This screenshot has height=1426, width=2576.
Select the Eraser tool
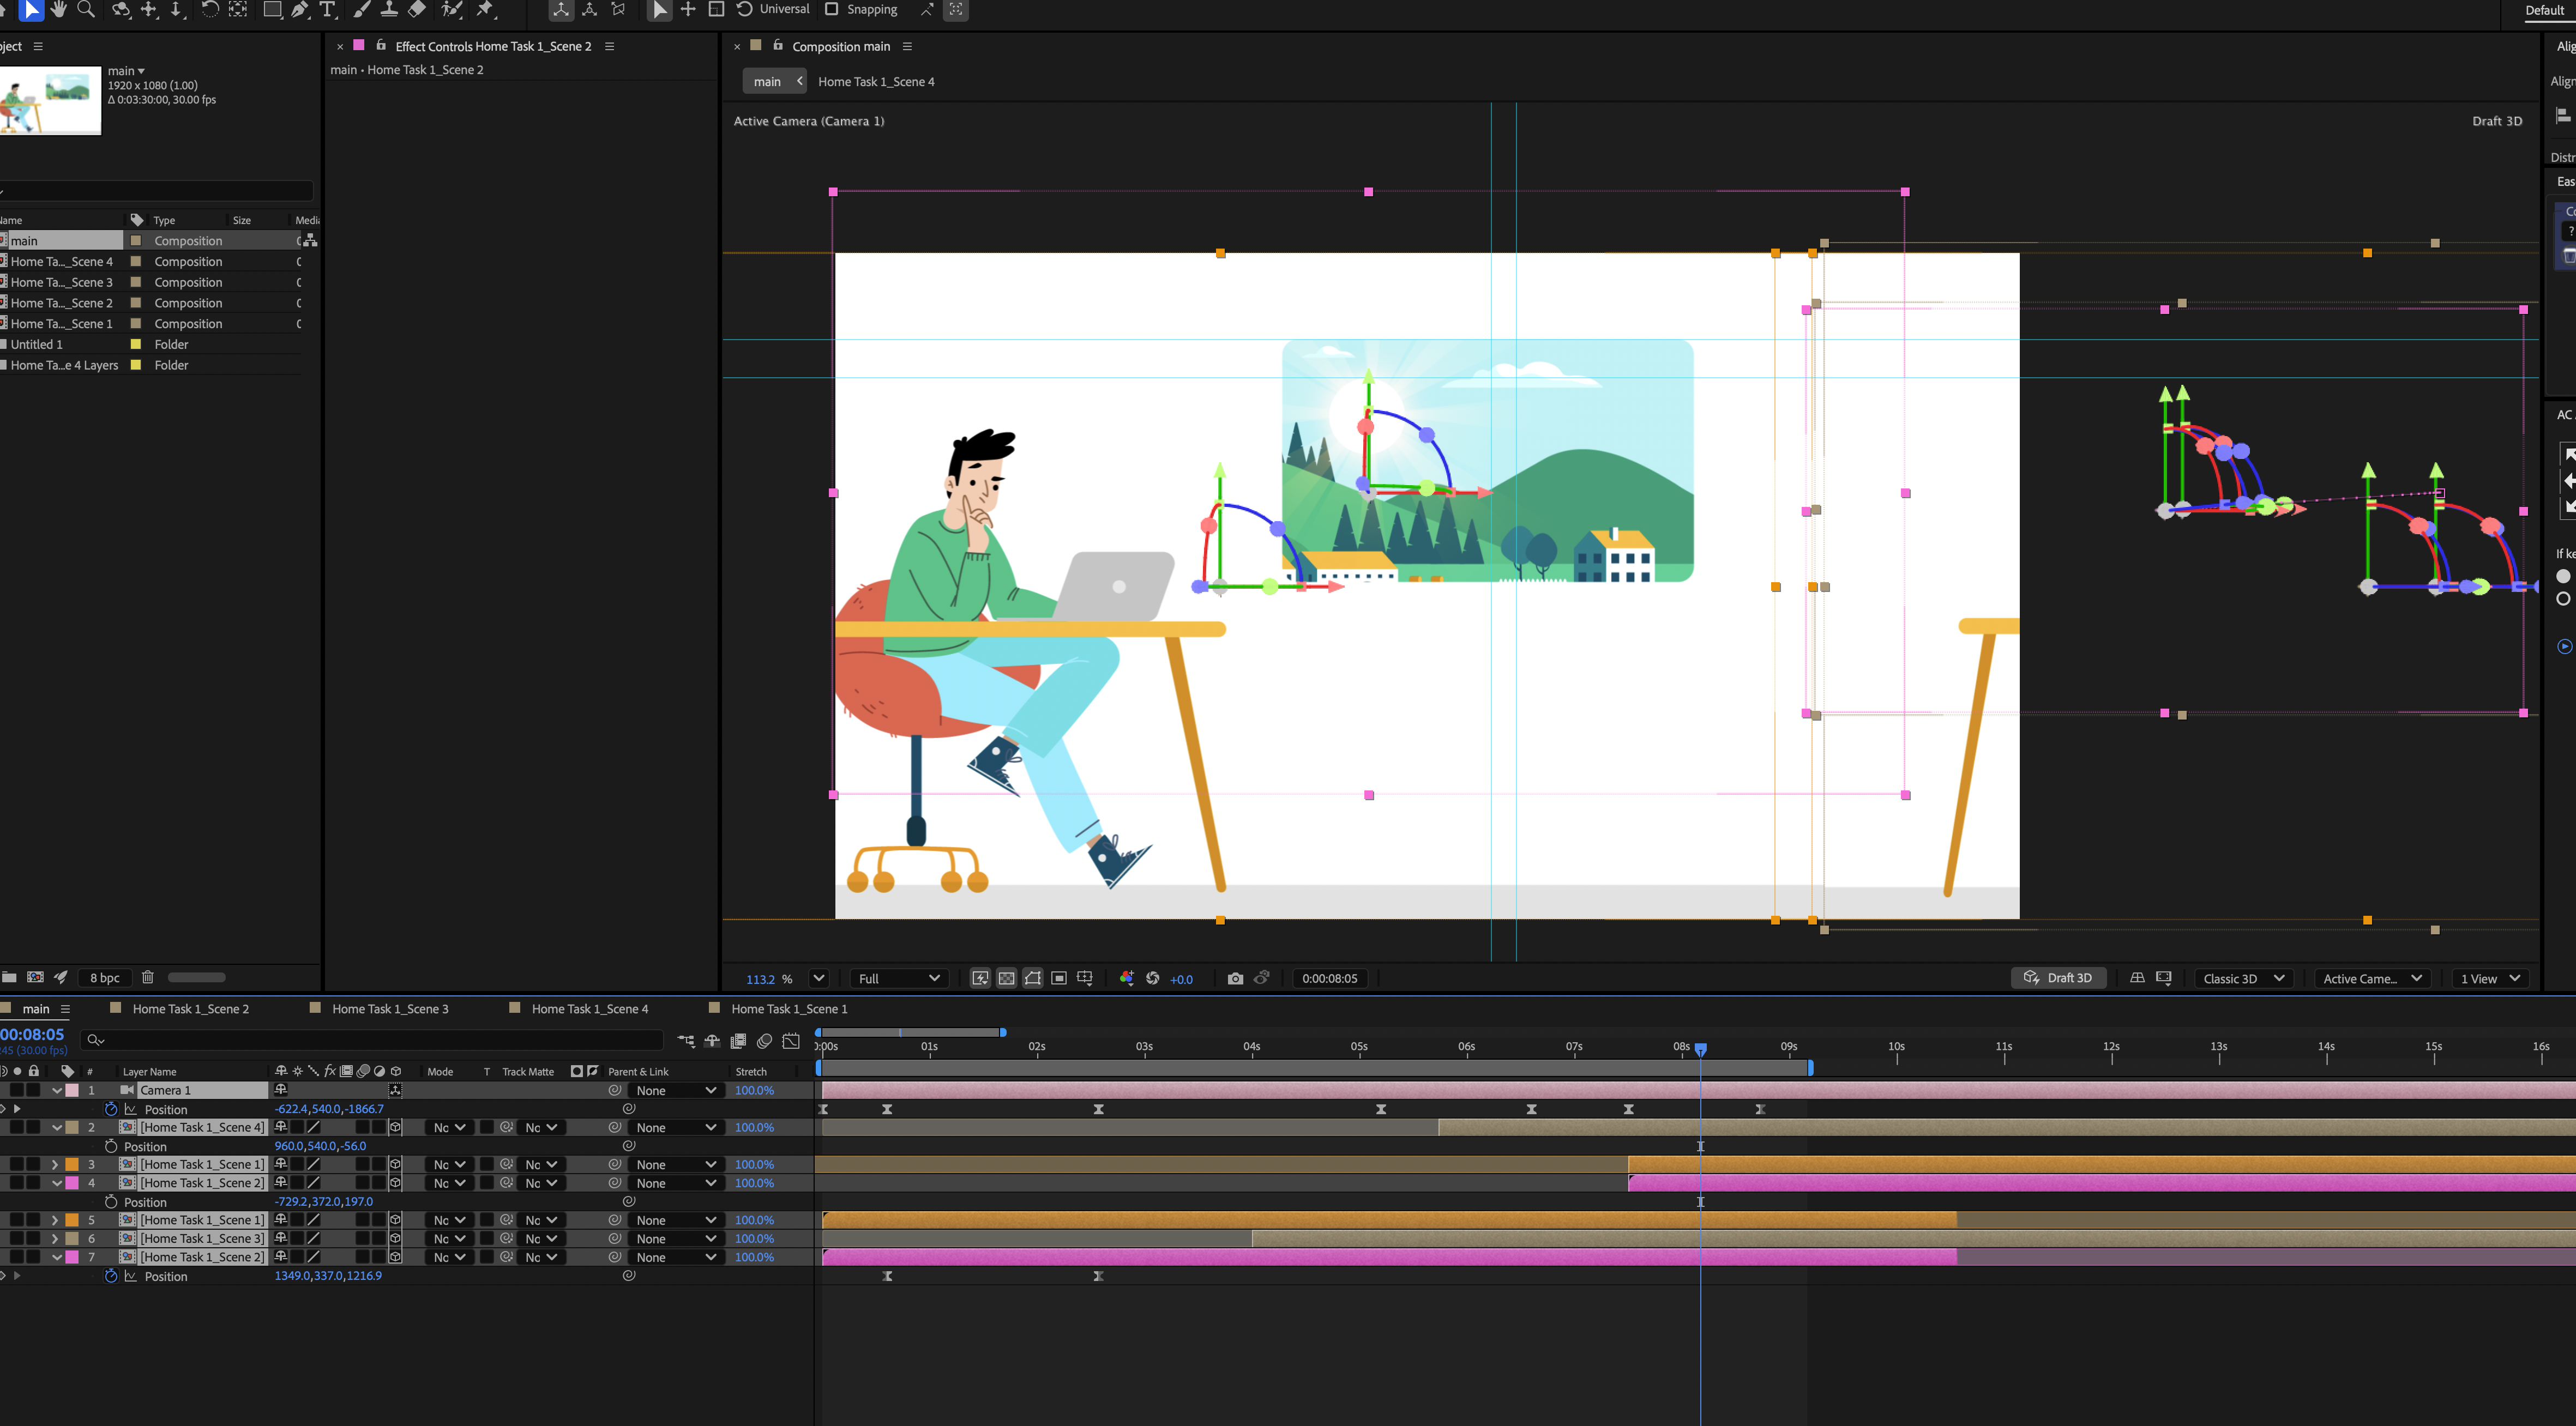coord(417,9)
